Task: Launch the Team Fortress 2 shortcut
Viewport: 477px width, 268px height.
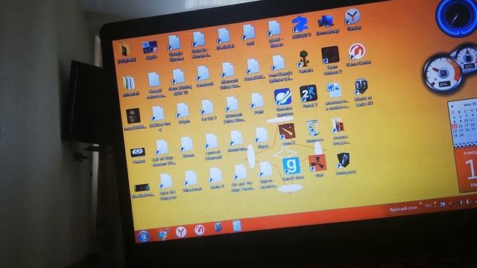Action: (331, 60)
